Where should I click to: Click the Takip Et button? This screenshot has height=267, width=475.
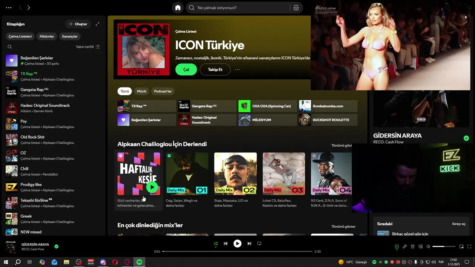(x=215, y=69)
